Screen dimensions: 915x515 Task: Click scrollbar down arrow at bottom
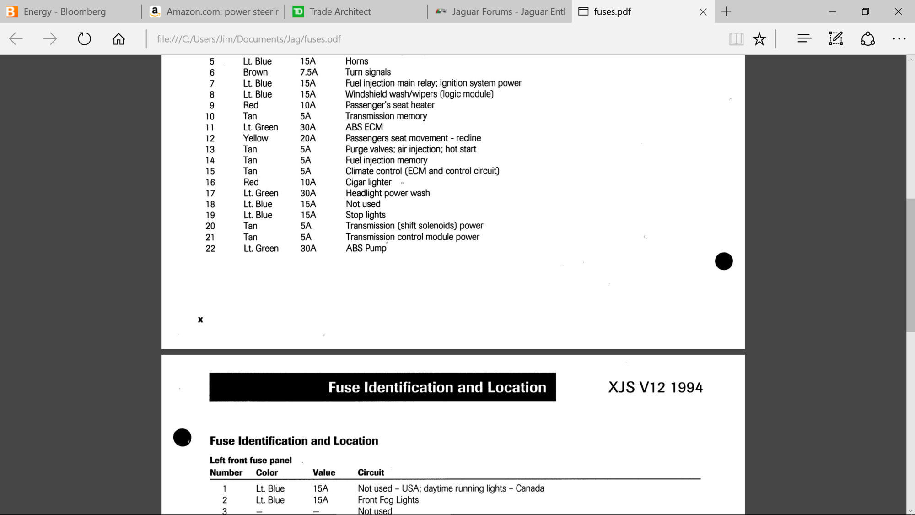[910, 510]
